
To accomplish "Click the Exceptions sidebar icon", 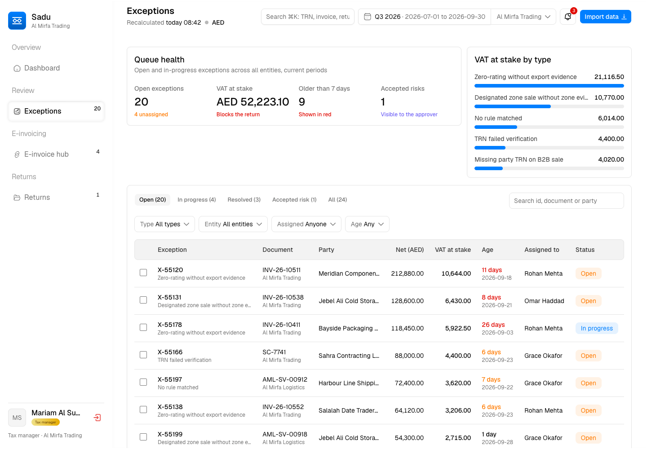I will coord(17,111).
